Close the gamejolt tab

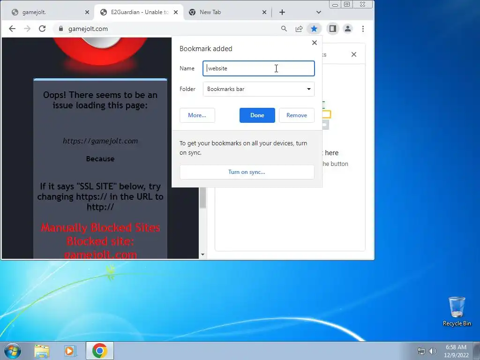point(87,12)
